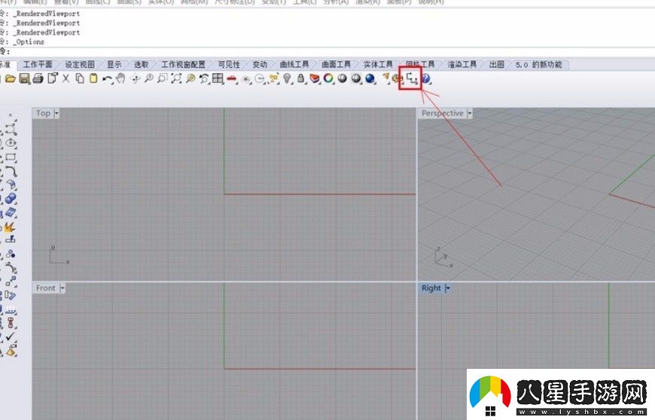
Task: Click the Open file folder icon
Action: pos(11,78)
